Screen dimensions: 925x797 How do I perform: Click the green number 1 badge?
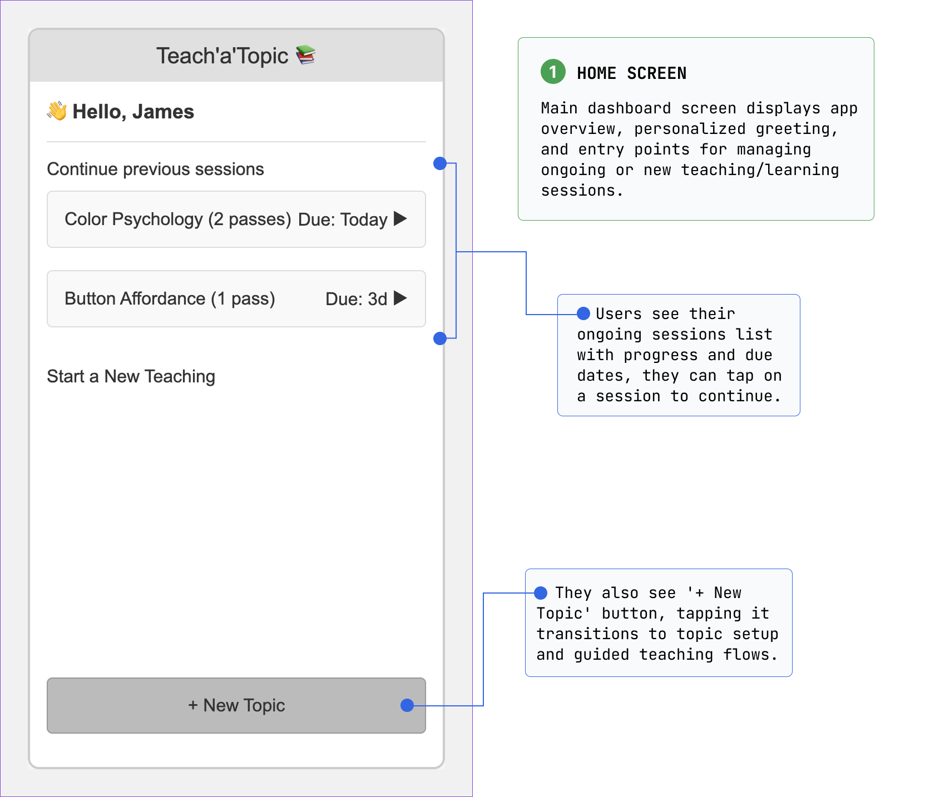point(552,72)
